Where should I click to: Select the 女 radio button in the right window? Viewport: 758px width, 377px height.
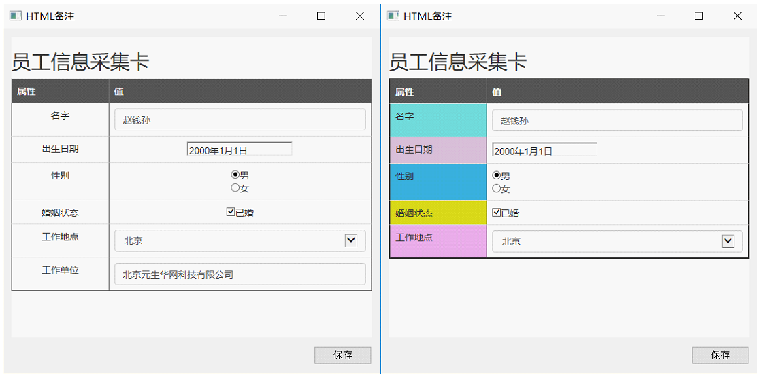click(x=496, y=188)
